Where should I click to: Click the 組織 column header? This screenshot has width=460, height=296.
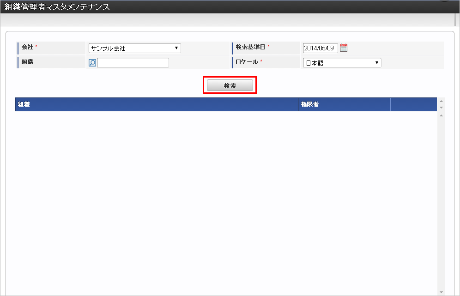click(157, 104)
